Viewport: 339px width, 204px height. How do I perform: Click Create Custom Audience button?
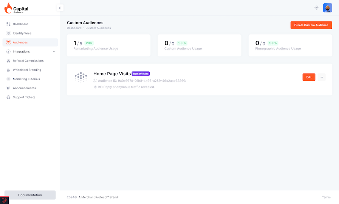[x=311, y=25]
